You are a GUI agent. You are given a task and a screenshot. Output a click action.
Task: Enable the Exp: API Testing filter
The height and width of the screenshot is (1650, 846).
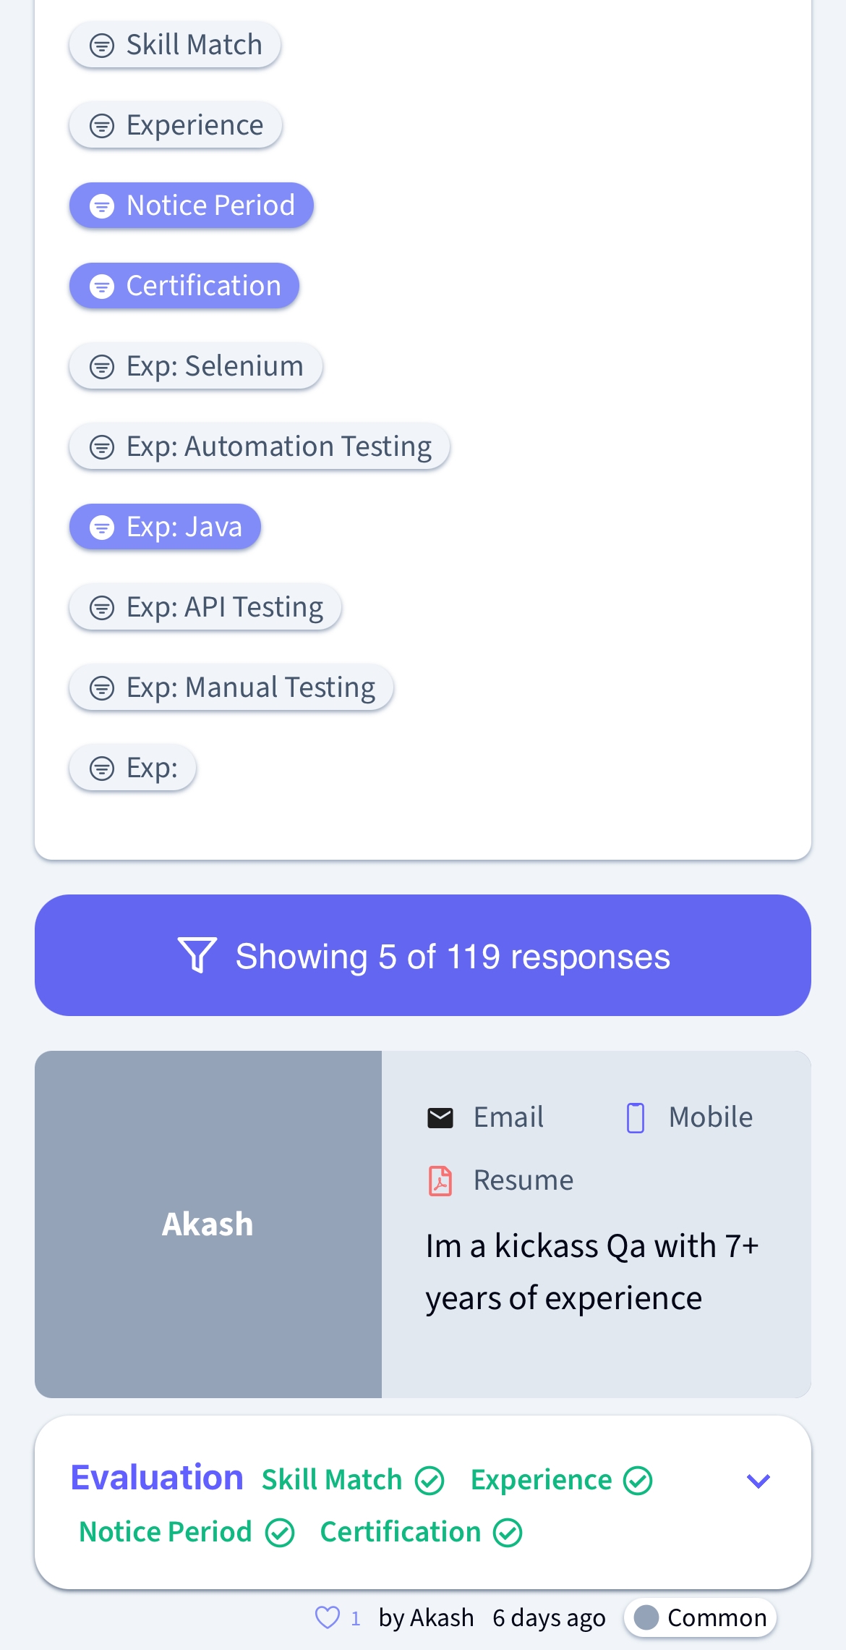coord(205,607)
